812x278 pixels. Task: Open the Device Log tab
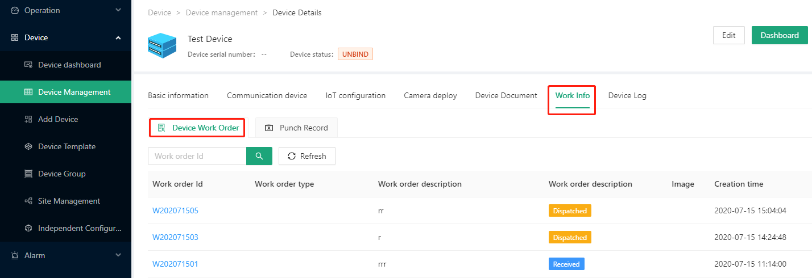627,95
